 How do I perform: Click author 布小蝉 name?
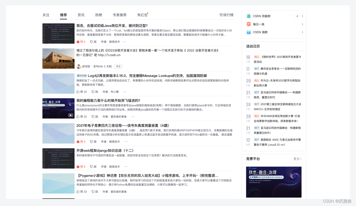pyautogui.click(x=115, y=92)
